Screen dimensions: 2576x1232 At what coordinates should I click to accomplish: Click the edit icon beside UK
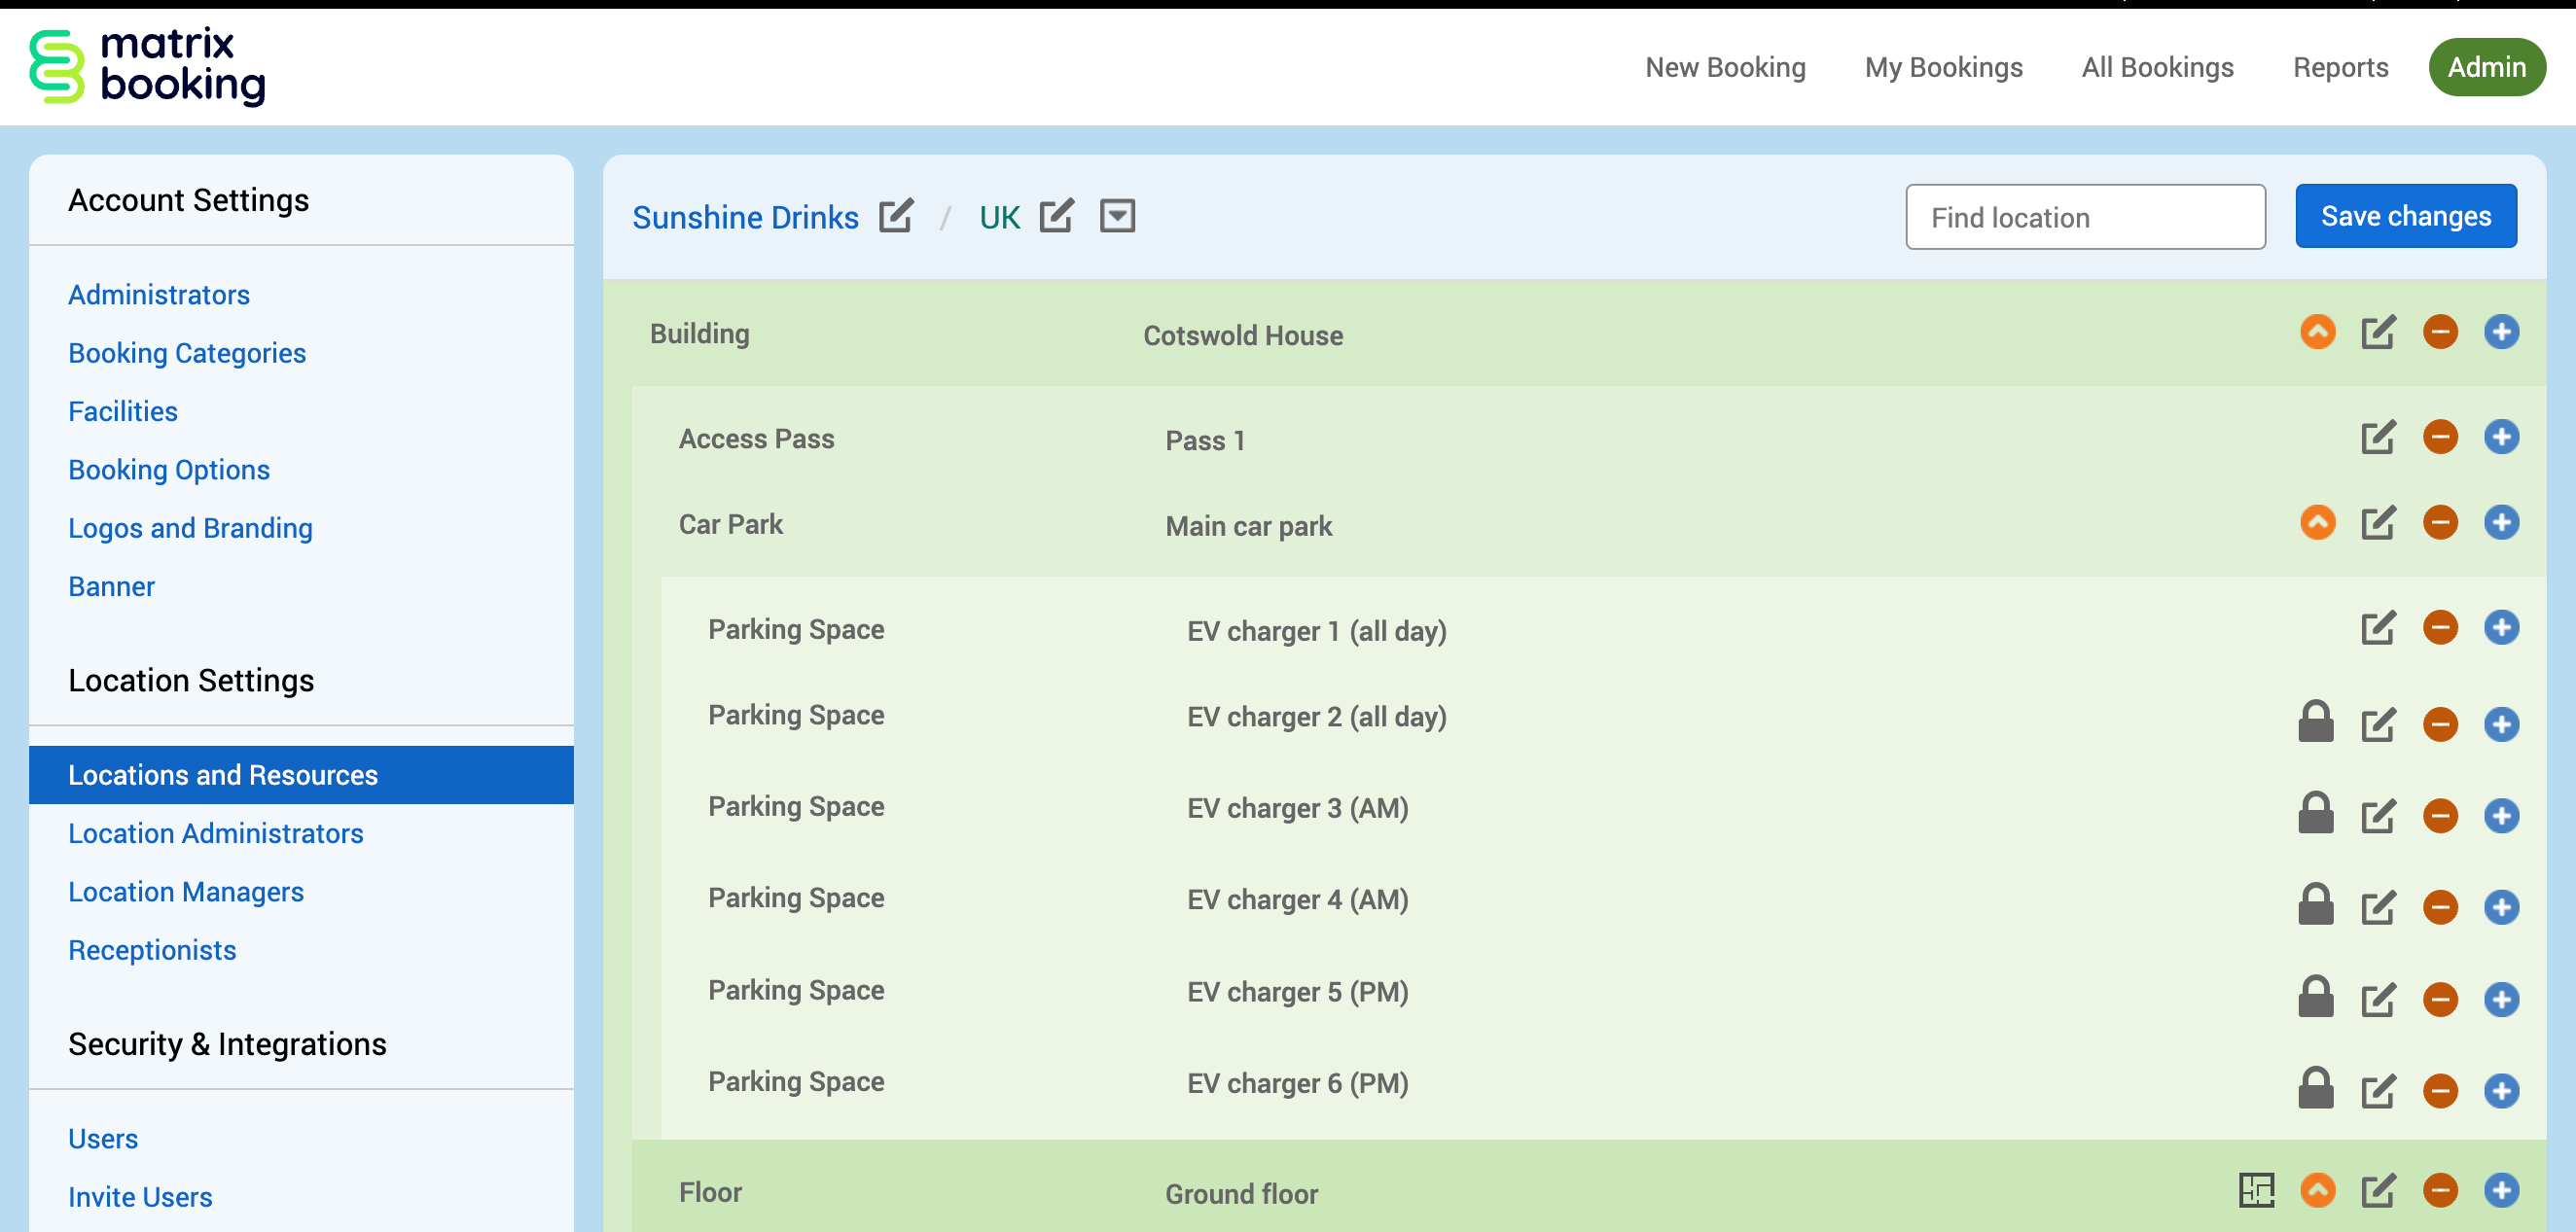click(1056, 216)
